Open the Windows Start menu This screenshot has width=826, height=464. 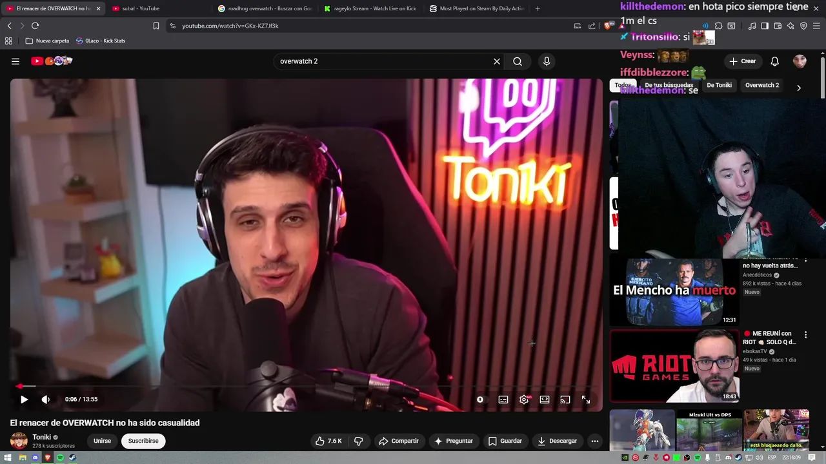[x=9, y=458]
